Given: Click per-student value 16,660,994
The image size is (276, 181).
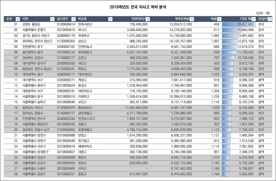Looking at the screenshot, I should (x=246, y=30).
